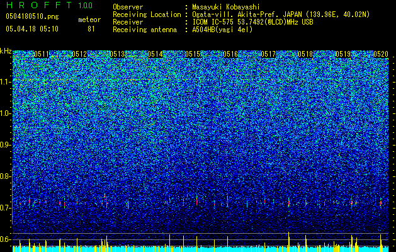Click the 1.0 frequency axis label
Viewport: 396px width, 252px height.
pos(5,113)
